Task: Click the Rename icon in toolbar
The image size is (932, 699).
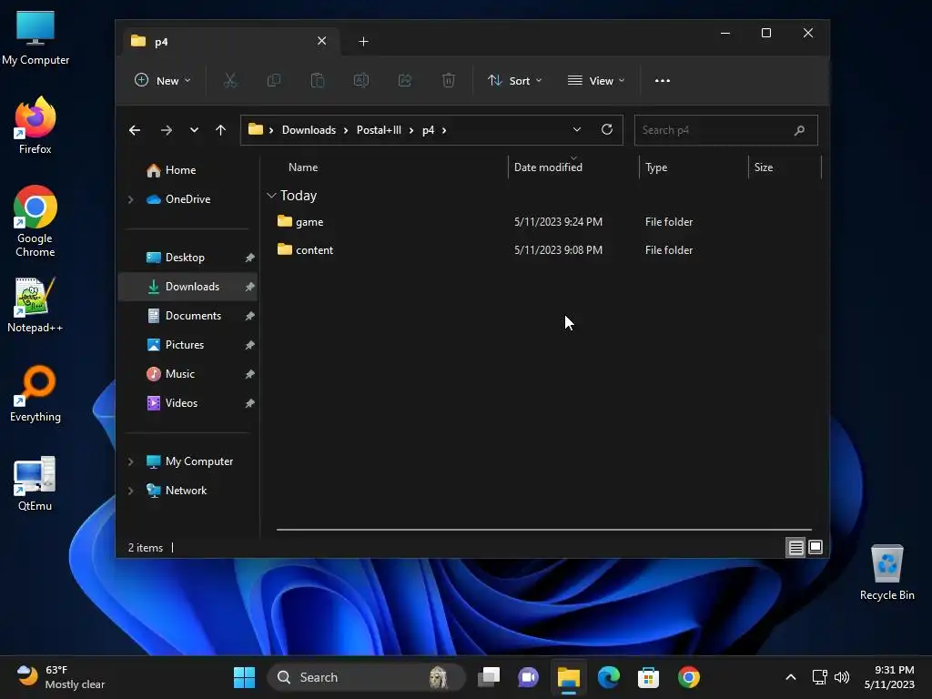Action: click(360, 80)
